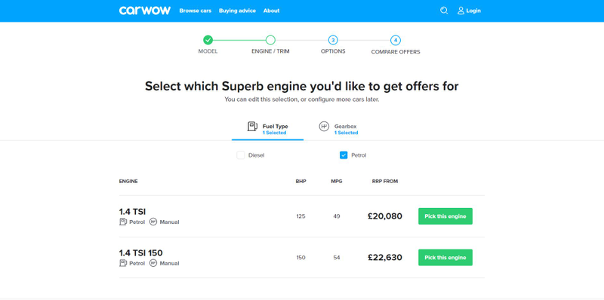Click the ENGINE column header

[x=128, y=181]
